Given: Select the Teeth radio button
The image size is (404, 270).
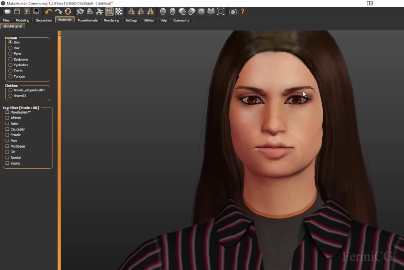Looking at the screenshot, I should click(10, 70).
